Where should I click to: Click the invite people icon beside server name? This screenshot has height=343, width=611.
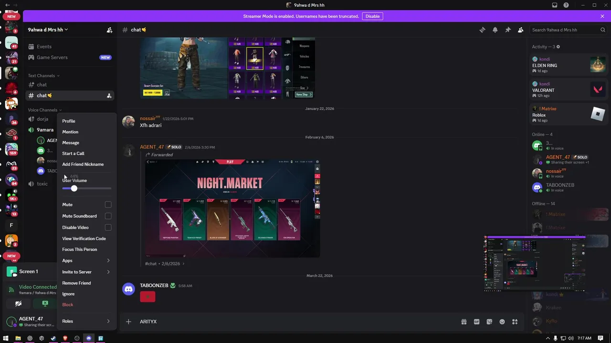(109, 30)
